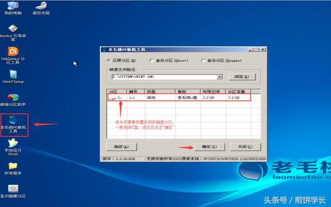Sort by the 编号 column header
331x207 pixels.
pyautogui.click(x=136, y=92)
